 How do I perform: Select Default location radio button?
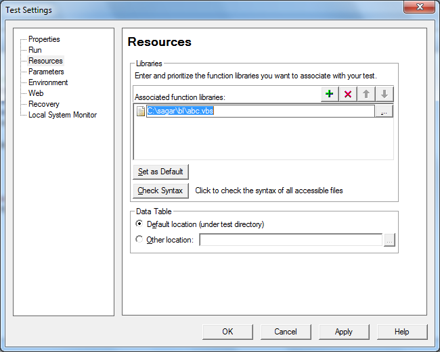[x=139, y=224]
